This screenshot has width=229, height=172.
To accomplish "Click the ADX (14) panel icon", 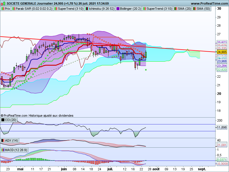I will [x=3, y=140].
